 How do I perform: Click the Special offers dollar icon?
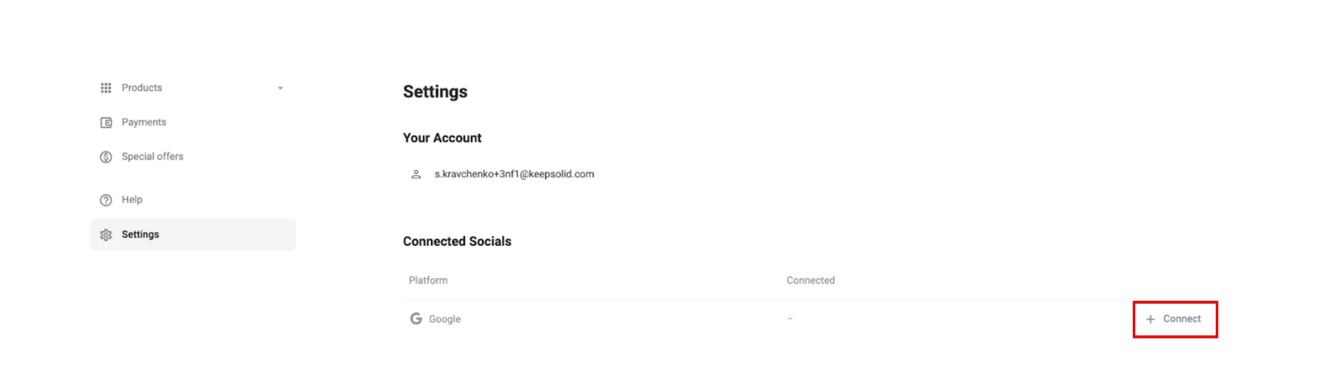(x=106, y=157)
